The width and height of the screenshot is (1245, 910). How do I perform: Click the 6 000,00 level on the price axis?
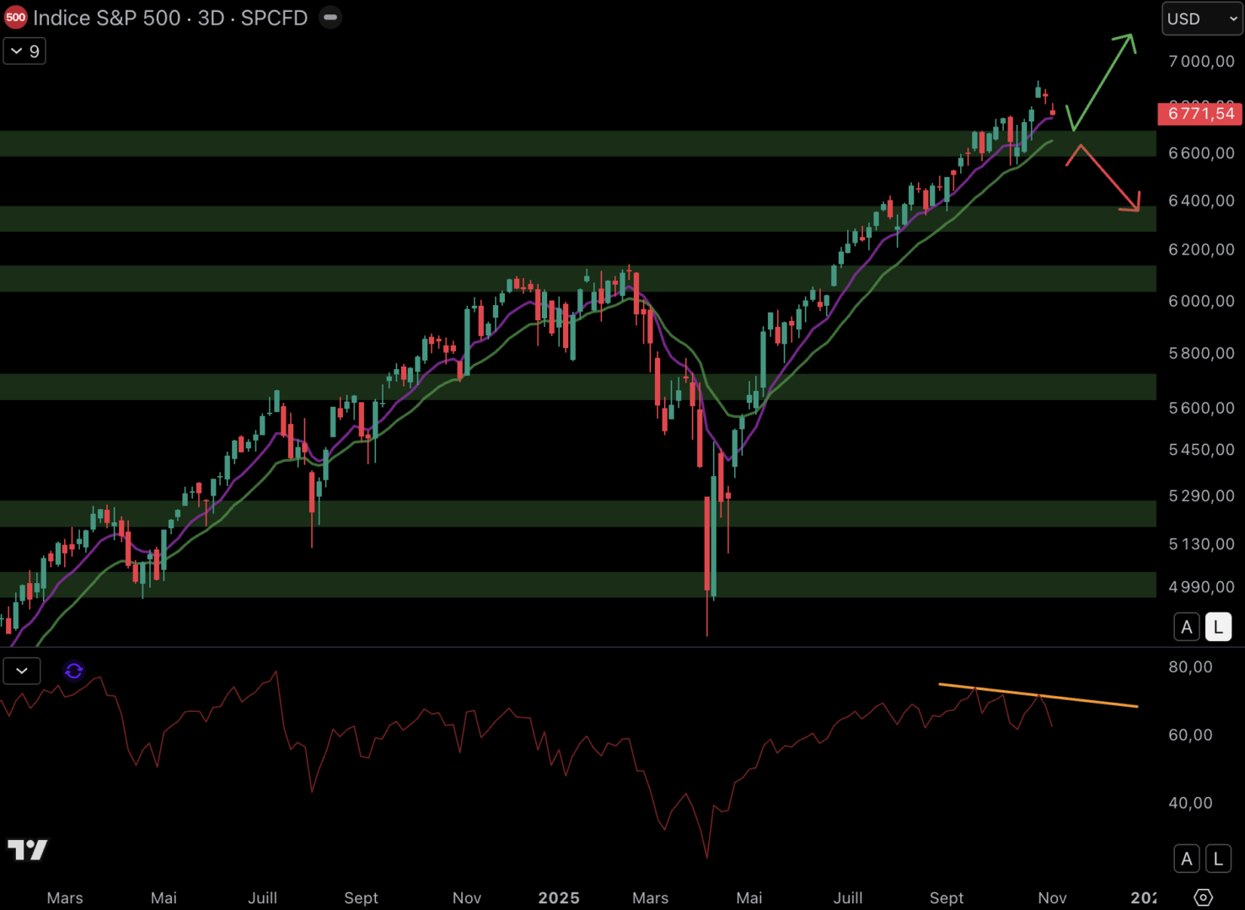pos(1200,301)
